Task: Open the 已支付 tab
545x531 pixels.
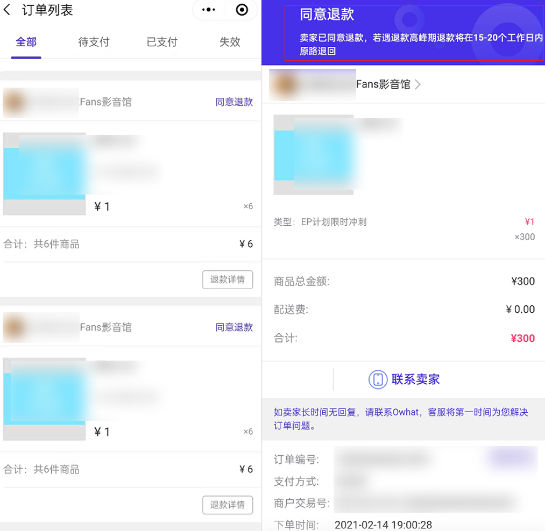Action: point(162,42)
